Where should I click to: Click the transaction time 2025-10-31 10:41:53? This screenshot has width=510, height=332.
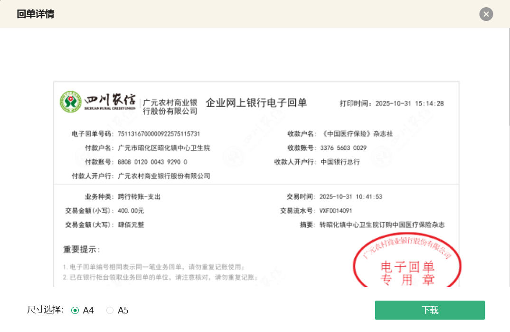[x=351, y=197]
